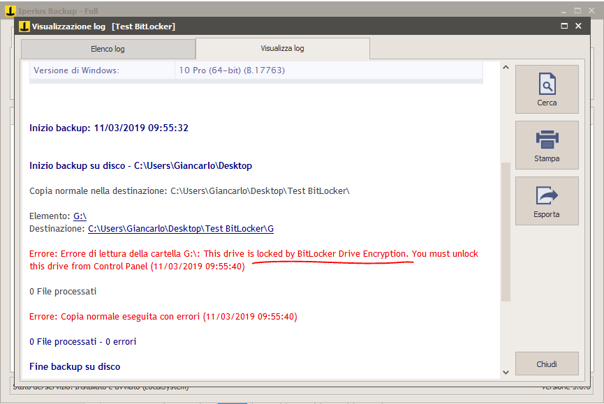Image resolution: width=604 pixels, height=404 pixels.
Task: Click the 'Inizio backup: 11/03/2019 09:55:32' line
Action: (x=109, y=128)
